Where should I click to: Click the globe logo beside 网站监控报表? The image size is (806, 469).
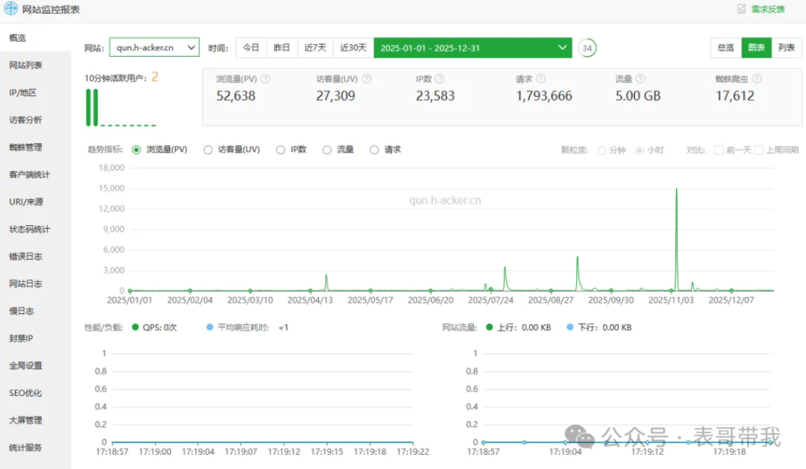click(x=11, y=9)
